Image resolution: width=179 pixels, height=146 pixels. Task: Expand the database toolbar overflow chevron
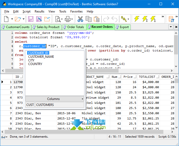(x=177, y=17)
